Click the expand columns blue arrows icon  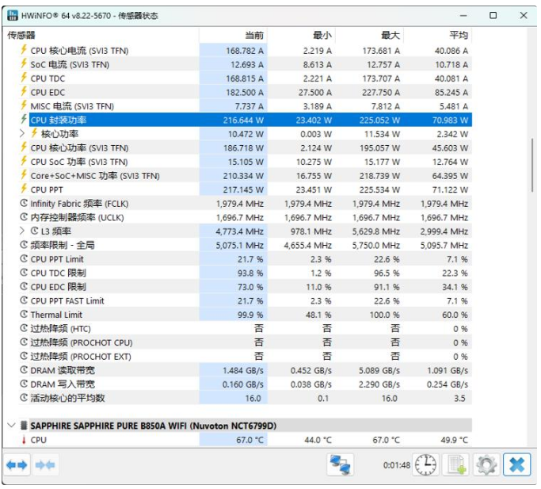click(17, 464)
